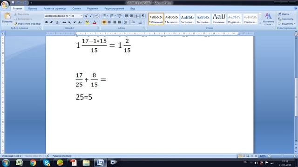Switch to the Разметка страницы tab

coord(55,8)
